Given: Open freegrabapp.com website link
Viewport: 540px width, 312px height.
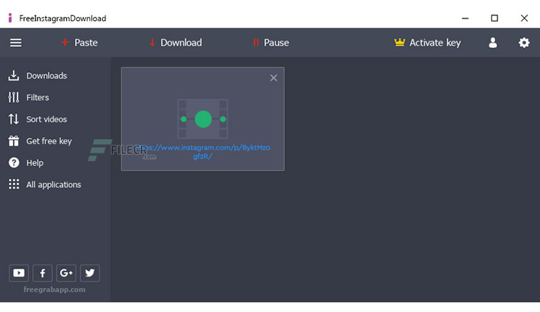Looking at the screenshot, I should tap(54, 289).
